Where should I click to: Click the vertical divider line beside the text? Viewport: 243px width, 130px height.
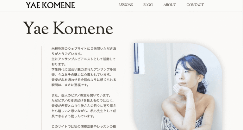pos(41,88)
